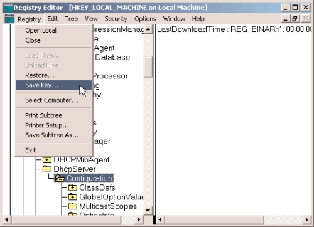Click value pane horizontal scroll right arrow

point(307,219)
